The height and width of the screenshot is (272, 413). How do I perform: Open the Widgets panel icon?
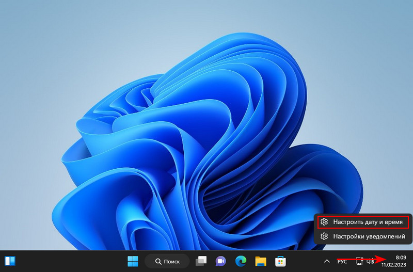[x=10, y=261]
